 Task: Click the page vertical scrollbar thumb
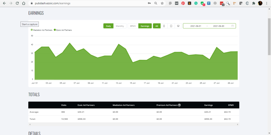[x=269, y=36]
